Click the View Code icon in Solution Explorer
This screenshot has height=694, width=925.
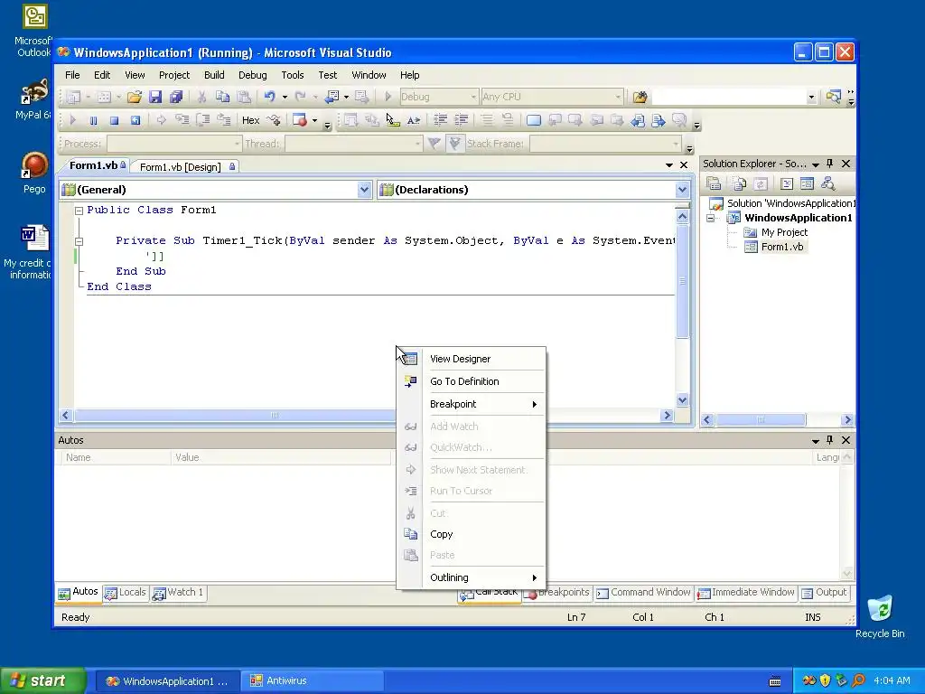pyautogui.click(x=786, y=183)
